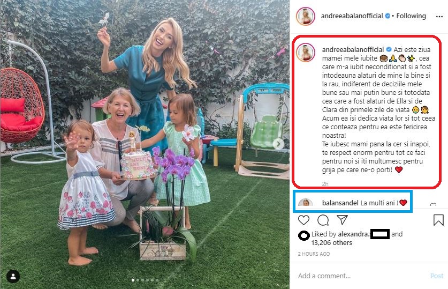The image size is (448, 289).
Task: Click the balansandel commenter avatar
Action: (306, 203)
